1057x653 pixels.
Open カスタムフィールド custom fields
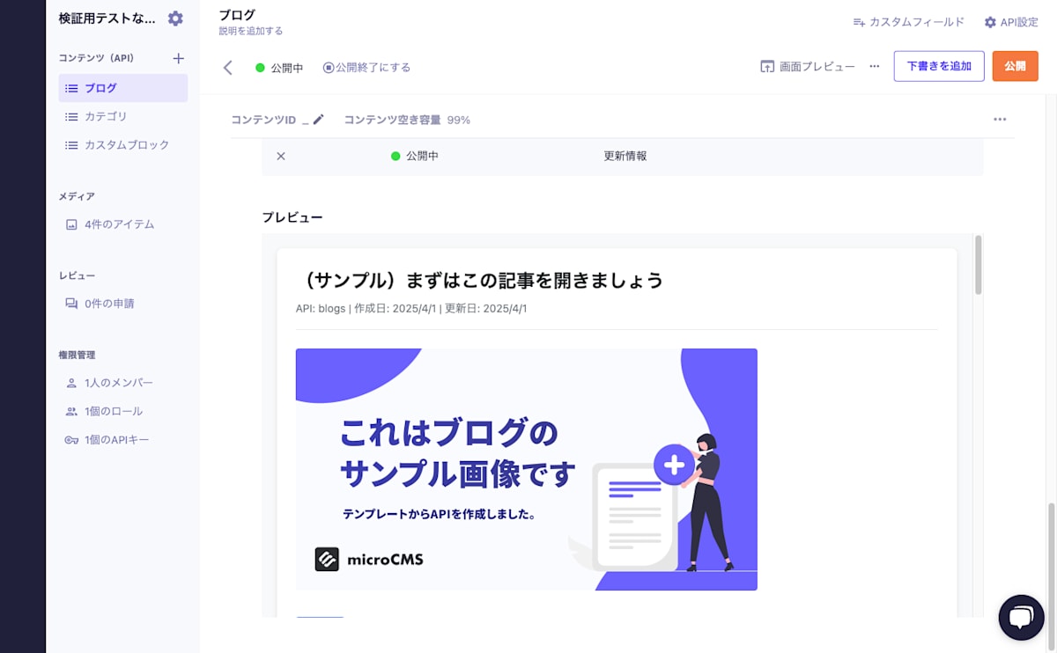tap(909, 22)
